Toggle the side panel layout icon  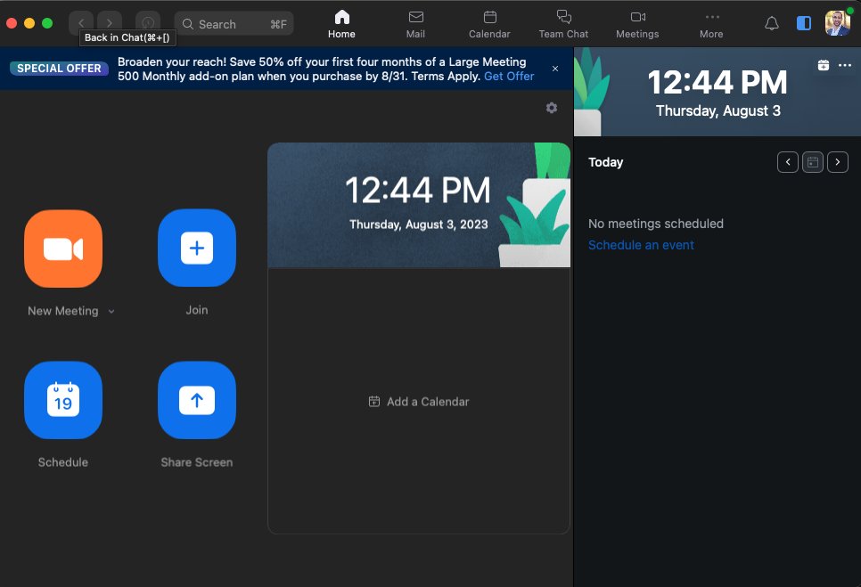tap(804, 23)
